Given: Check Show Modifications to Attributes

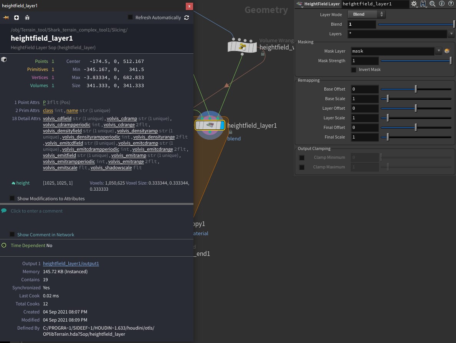Looking at the screenshot, I should 12,198.
